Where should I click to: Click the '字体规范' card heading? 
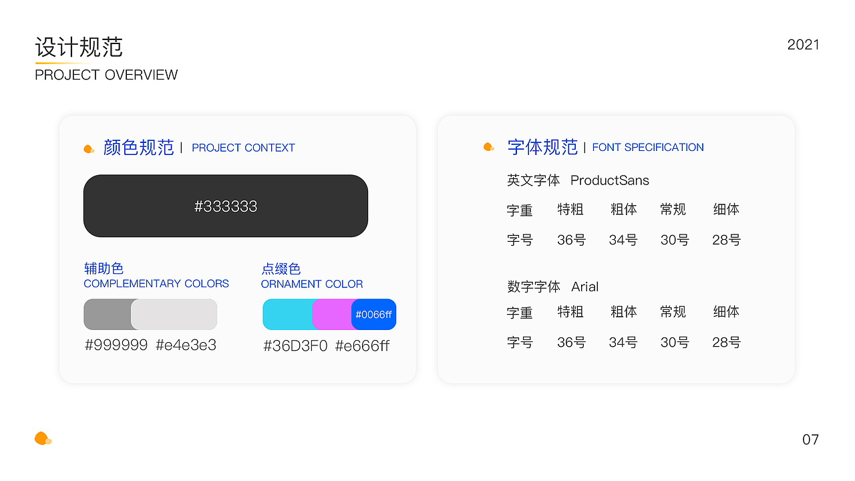[x=542, y=147]
